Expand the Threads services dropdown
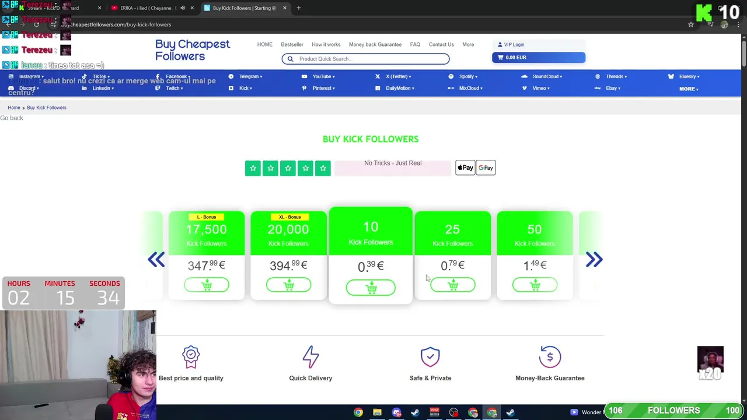 (x=616, y=76)
